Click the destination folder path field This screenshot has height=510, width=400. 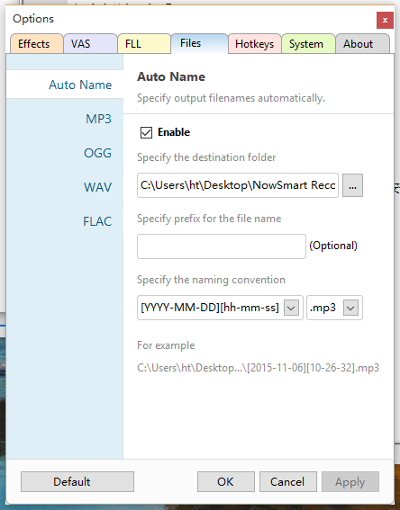pos(238,185)
